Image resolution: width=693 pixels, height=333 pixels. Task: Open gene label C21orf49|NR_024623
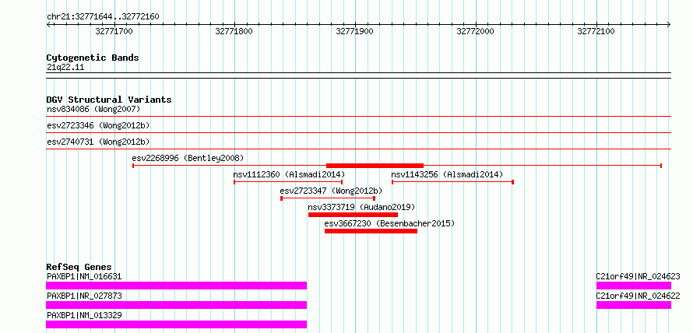[638, 277]
